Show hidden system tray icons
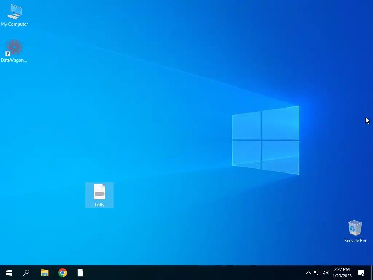The image size is (373, 280). [x=308, y=273]
